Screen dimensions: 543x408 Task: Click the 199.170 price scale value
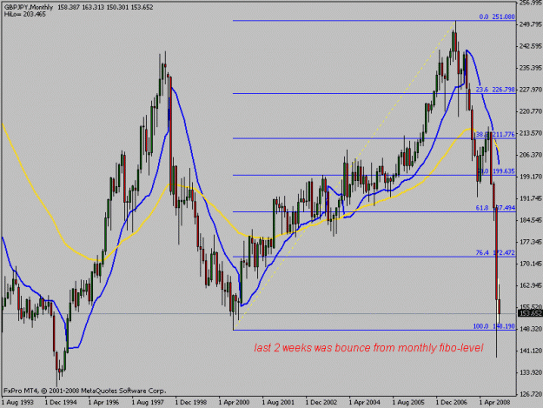coord(530,177)
